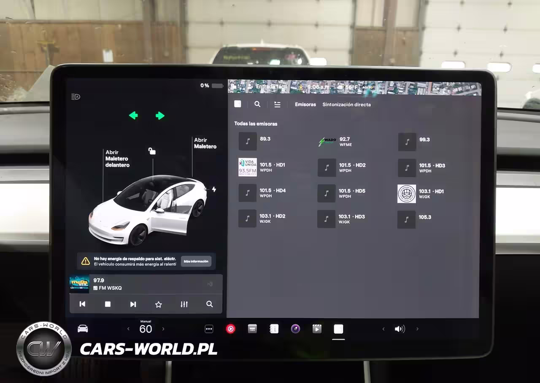540x383 pixels.
Task: Search using magnifier in radio top bar
Action: [x=257, y=104]
